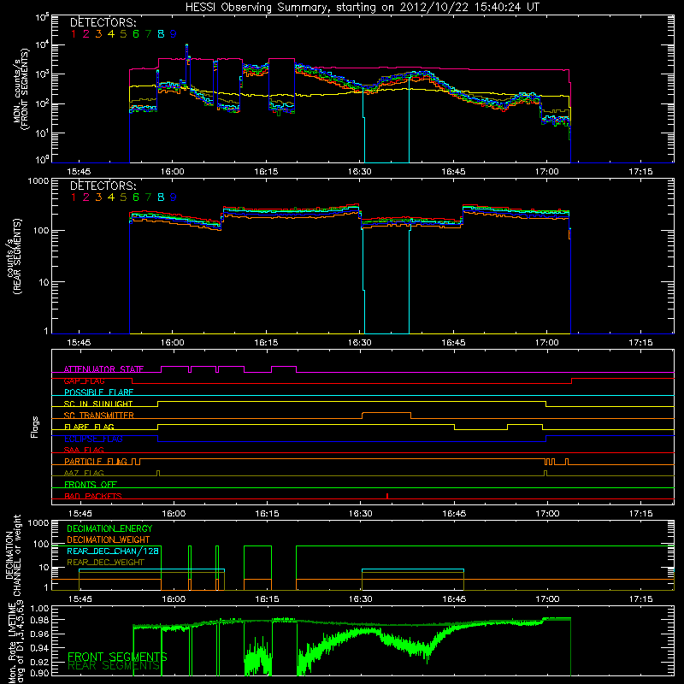Click the Flags axis title
The height and width of the screenshot is (684, 684).
[35, 427]
